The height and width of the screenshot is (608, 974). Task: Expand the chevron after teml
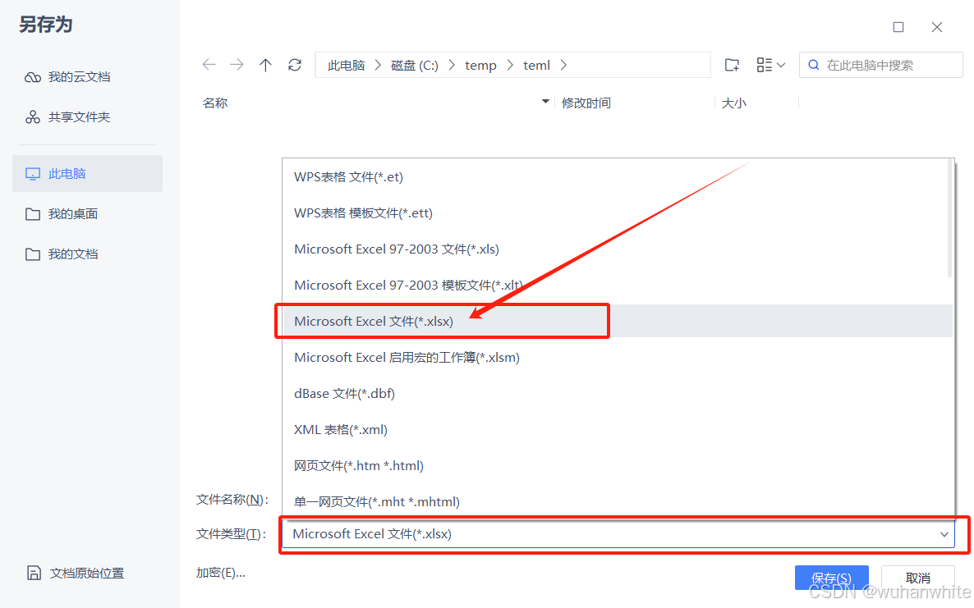[563, 65]
